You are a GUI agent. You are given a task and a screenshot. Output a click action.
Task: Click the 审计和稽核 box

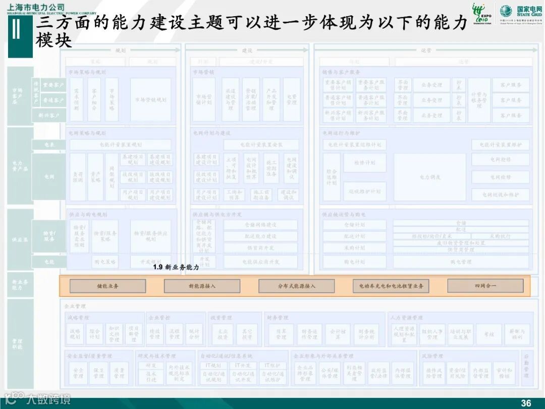(x=504, y=373)
